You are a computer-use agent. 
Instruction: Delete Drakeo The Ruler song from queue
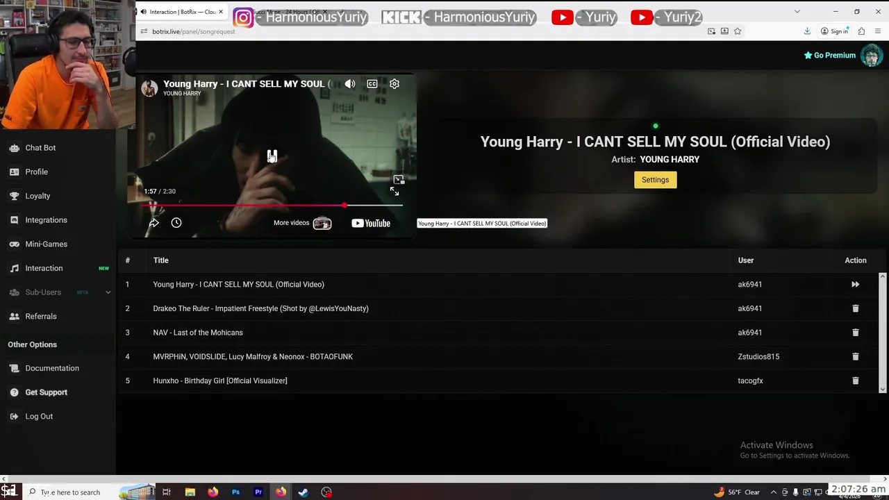(856, 308)
